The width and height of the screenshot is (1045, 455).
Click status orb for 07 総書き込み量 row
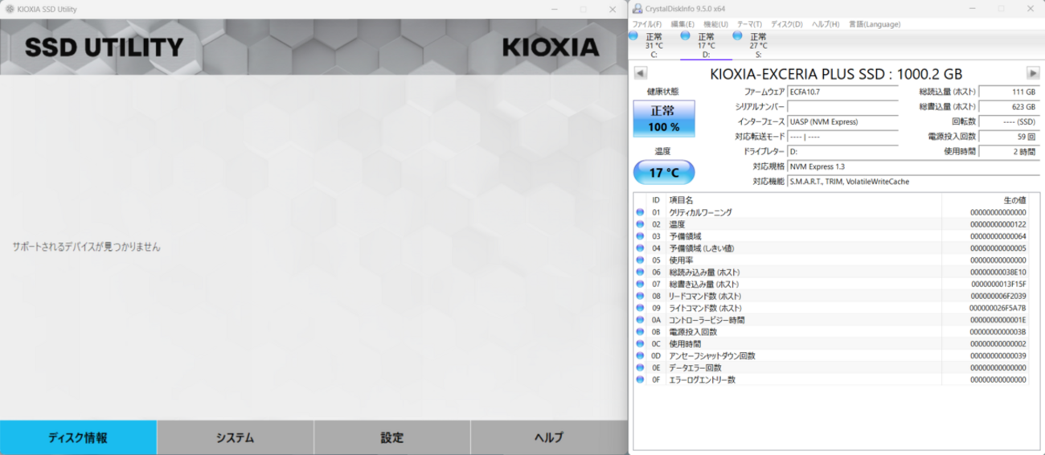[641, 284]
